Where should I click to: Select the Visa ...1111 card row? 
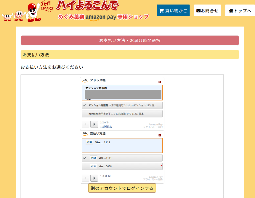[122, 158]
